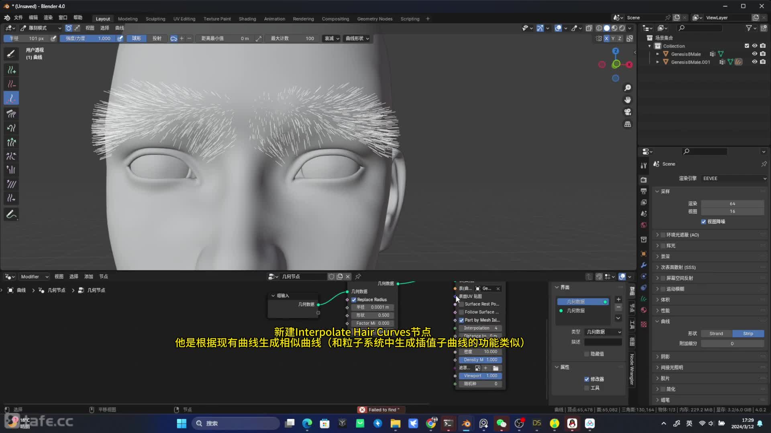Open the Curve Shape (曲线形状) dropdown
Viewport: 771px width, 433px height.
[x=357, y=38]
